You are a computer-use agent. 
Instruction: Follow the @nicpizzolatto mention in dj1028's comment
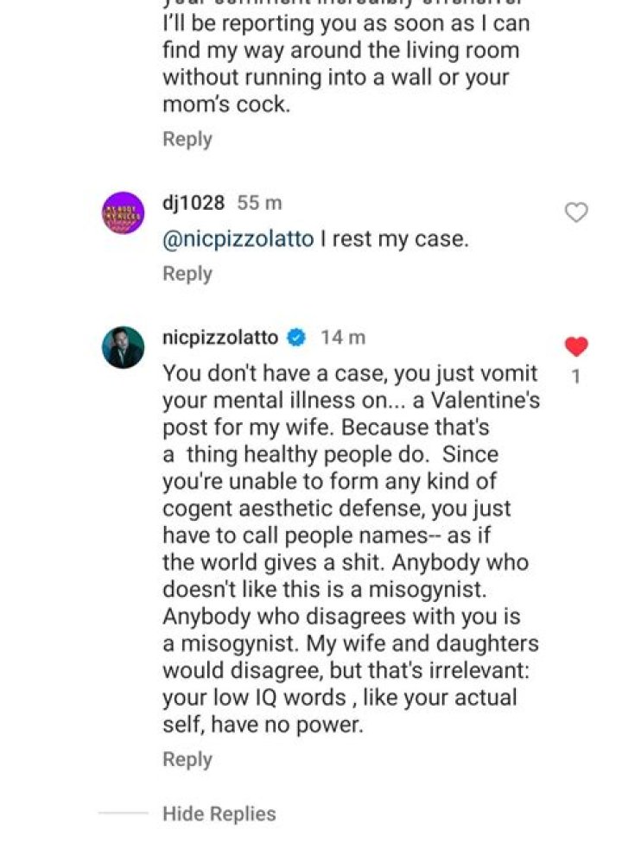pyautogui.click(x=238, y=239)
